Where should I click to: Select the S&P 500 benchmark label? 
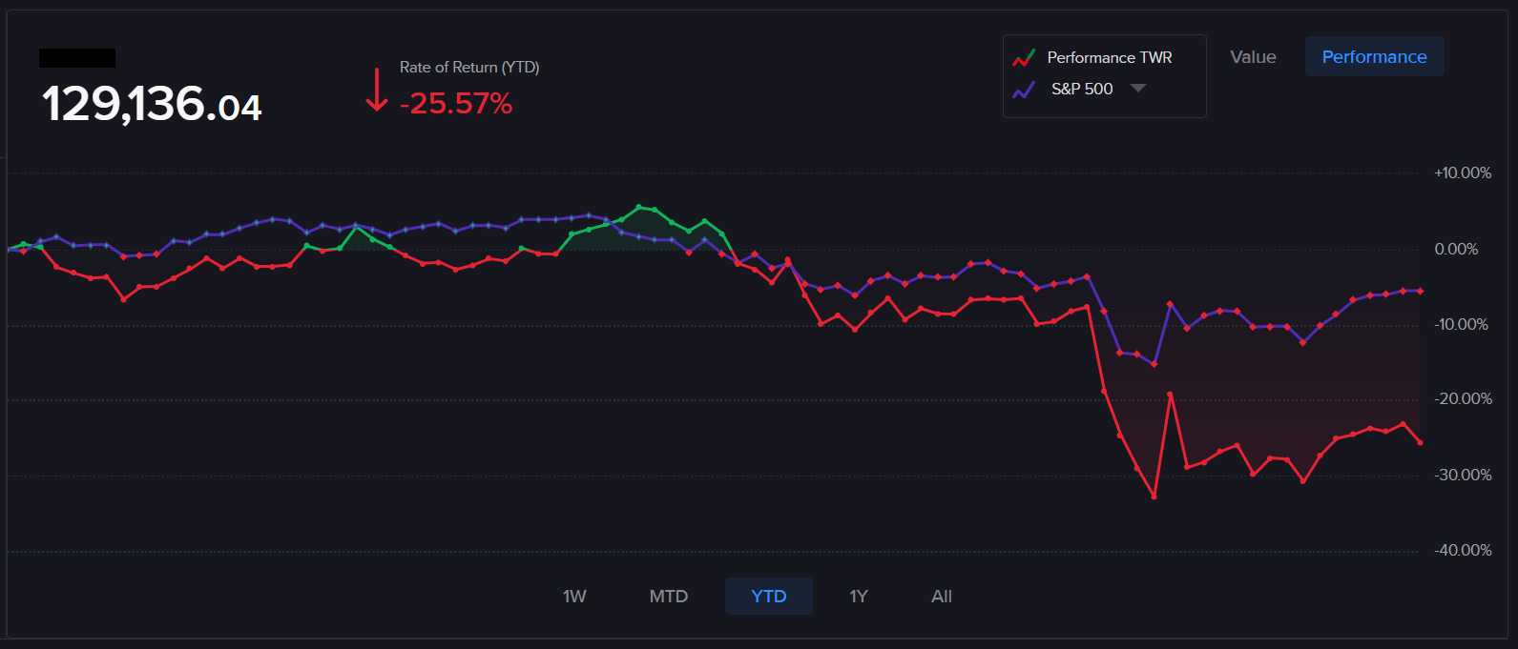[1081, 89]
